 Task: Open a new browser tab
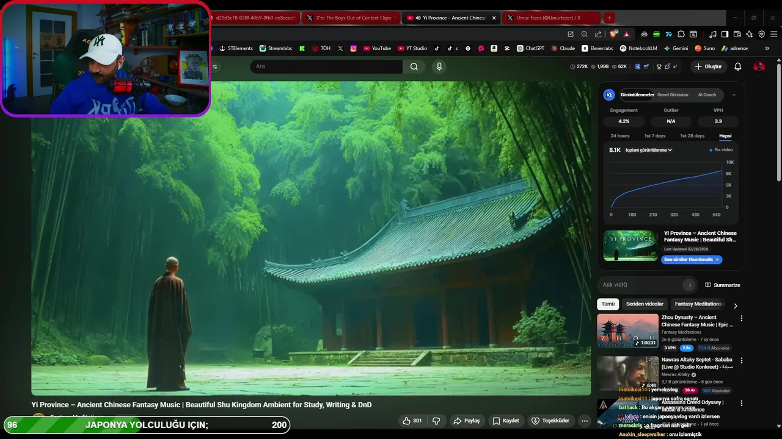tap(609, 18)
